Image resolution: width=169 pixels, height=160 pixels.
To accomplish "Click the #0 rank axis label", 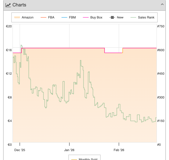I will pos(159,145).
